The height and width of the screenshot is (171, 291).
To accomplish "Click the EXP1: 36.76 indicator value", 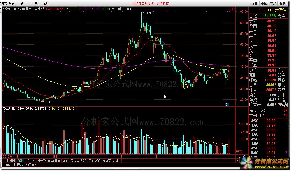I will click(55, 9).
